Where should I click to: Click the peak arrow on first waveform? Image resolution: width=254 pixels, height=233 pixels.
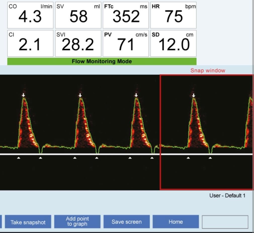(24, 95)
